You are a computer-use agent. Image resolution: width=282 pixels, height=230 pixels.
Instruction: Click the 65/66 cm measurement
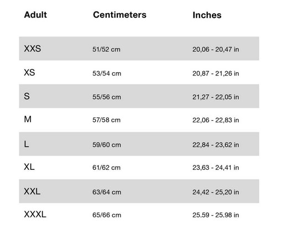tap(107, 215)
